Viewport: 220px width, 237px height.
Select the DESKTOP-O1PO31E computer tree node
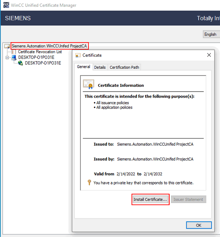click(36, 57)
